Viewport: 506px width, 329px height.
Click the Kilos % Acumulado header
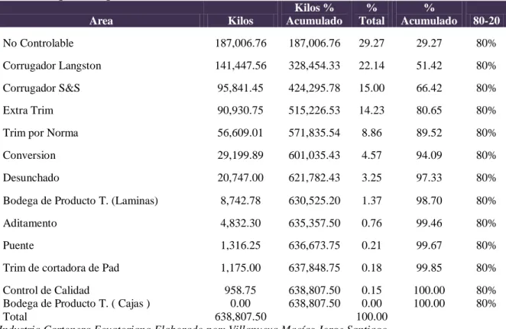point(314,15)
